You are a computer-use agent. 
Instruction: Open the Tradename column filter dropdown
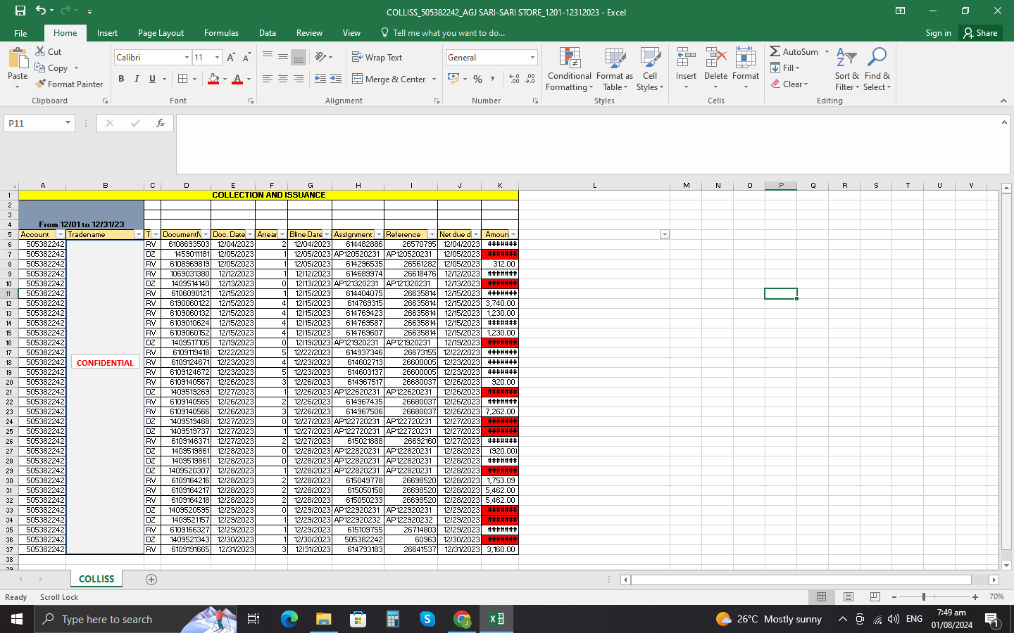coord(139,234)
